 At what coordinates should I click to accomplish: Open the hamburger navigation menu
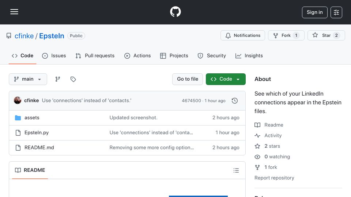click(x=14, y=12)
